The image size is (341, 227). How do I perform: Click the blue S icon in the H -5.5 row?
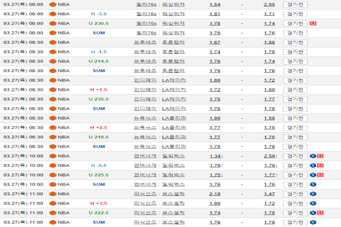(x=313, y=165)
